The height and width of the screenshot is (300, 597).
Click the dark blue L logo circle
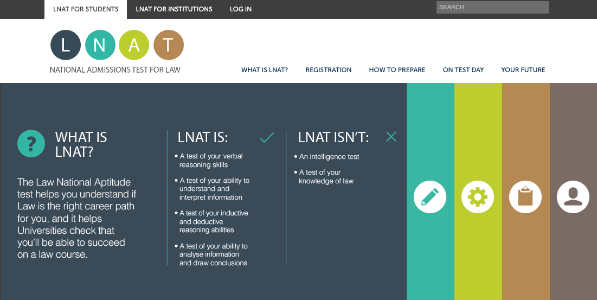(x=66, y=45)
